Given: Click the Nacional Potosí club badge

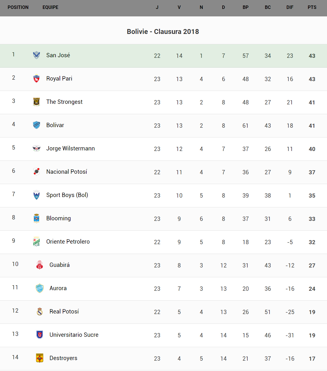Looking at the screenshot, I should click(37, 172).
